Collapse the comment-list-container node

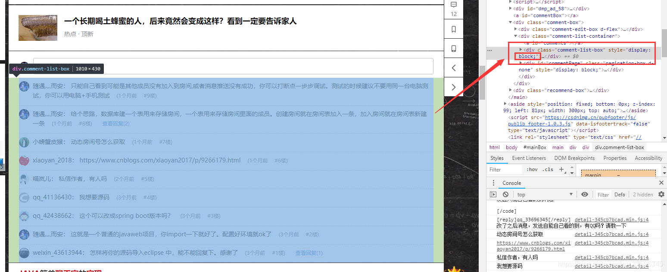[515, 36]
